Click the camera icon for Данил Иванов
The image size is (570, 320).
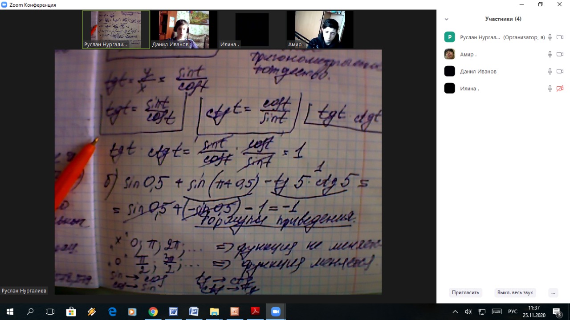coord(560,71)
